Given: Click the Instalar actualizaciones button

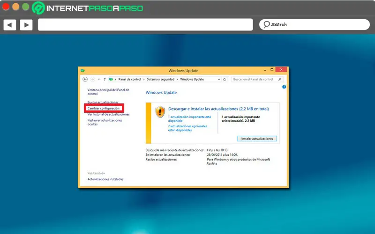Looking at the screenshot, I should (257, 139).
